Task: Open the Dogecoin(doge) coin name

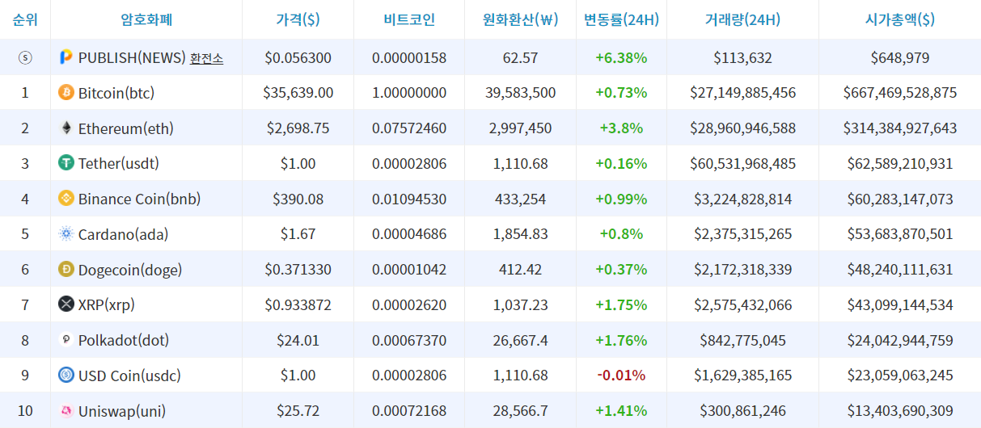Action: pyautogui.click(x=130, y=269)
